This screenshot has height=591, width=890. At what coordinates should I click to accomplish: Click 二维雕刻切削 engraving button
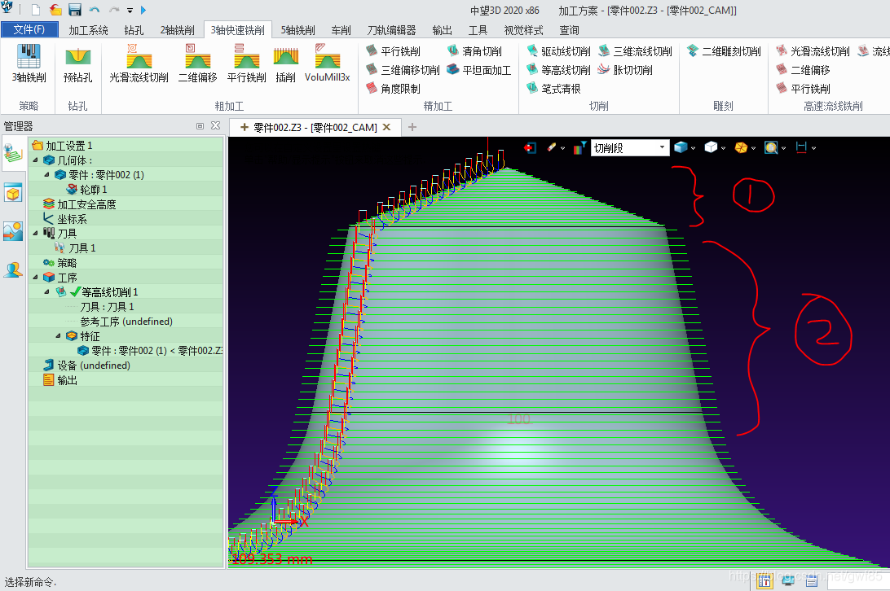(724, 51)
